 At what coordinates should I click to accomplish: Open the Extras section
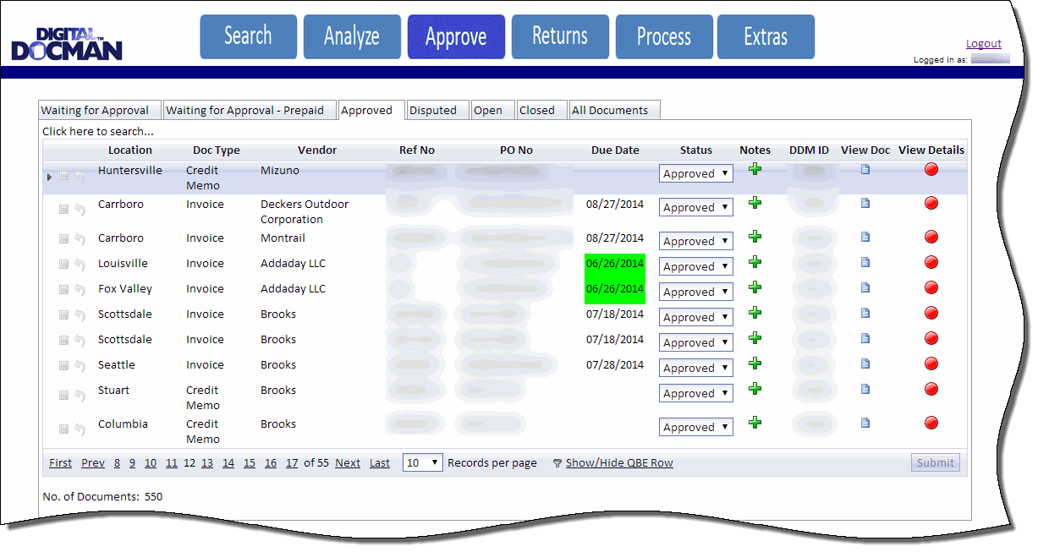[766, 37]
